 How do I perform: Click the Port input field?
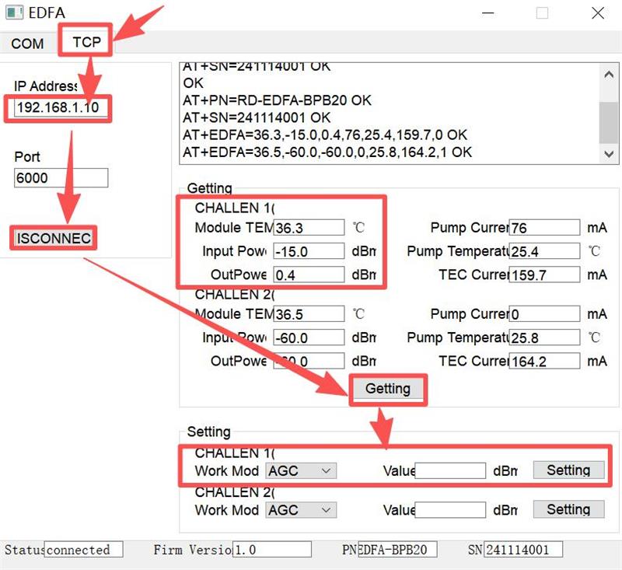click(61, 178)
